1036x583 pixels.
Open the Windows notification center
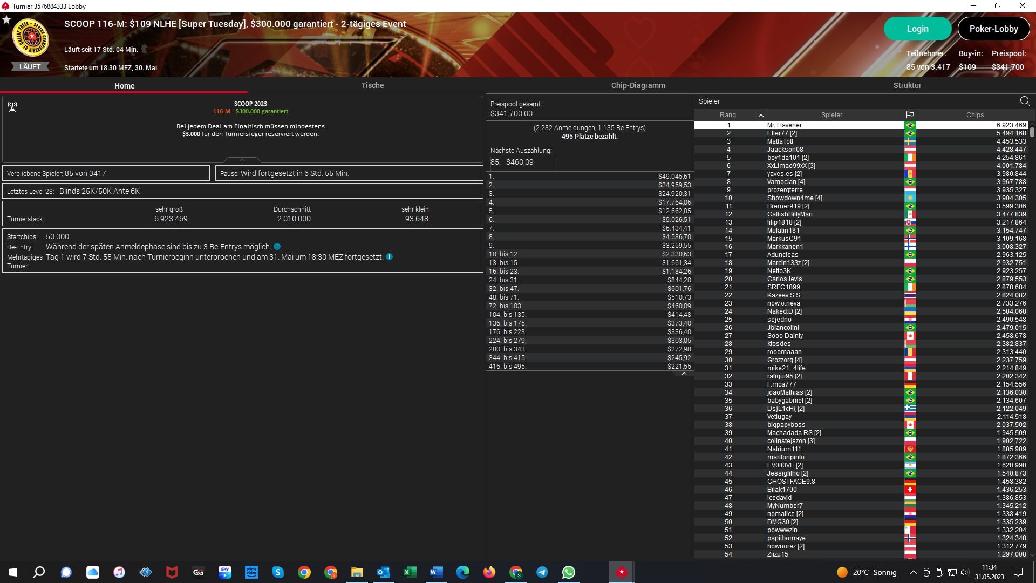pyautogui.click(x=1018, y=572)
